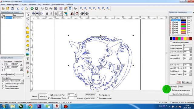The width and height of the screenshot is (194, 109).
Task: Open Библиотека параметров button
Action: 181,90
